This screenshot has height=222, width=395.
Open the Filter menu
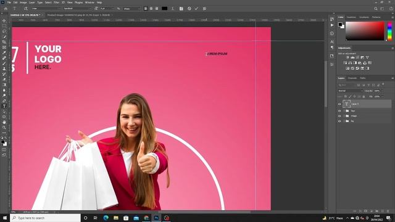56,2
